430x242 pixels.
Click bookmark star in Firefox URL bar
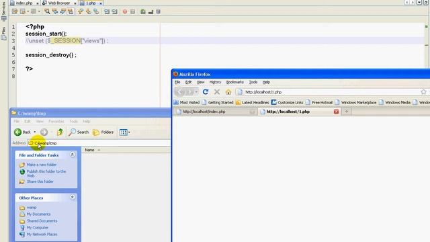click(x=423, y=92)
